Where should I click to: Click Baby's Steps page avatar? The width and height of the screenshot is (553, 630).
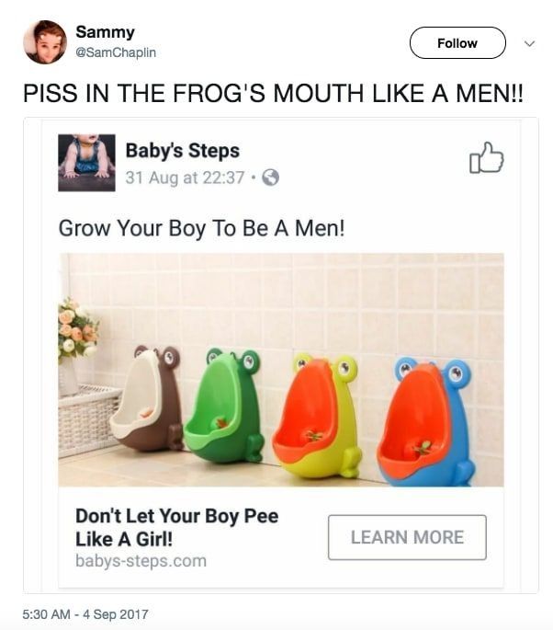86,163
